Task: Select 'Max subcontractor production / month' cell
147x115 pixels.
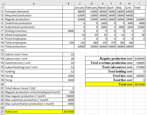Action: 34,104
